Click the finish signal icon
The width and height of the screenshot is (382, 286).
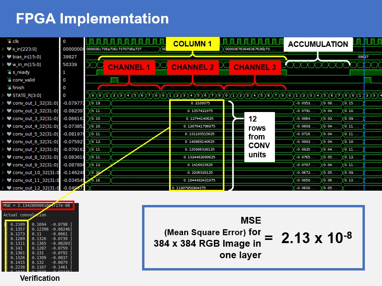point(9,88)
